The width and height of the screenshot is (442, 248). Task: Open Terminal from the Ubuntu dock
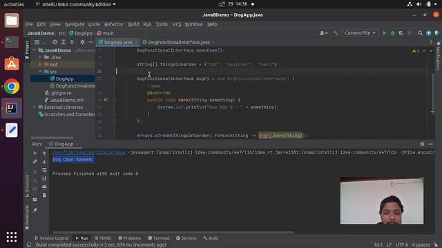[x=12, y=42]
